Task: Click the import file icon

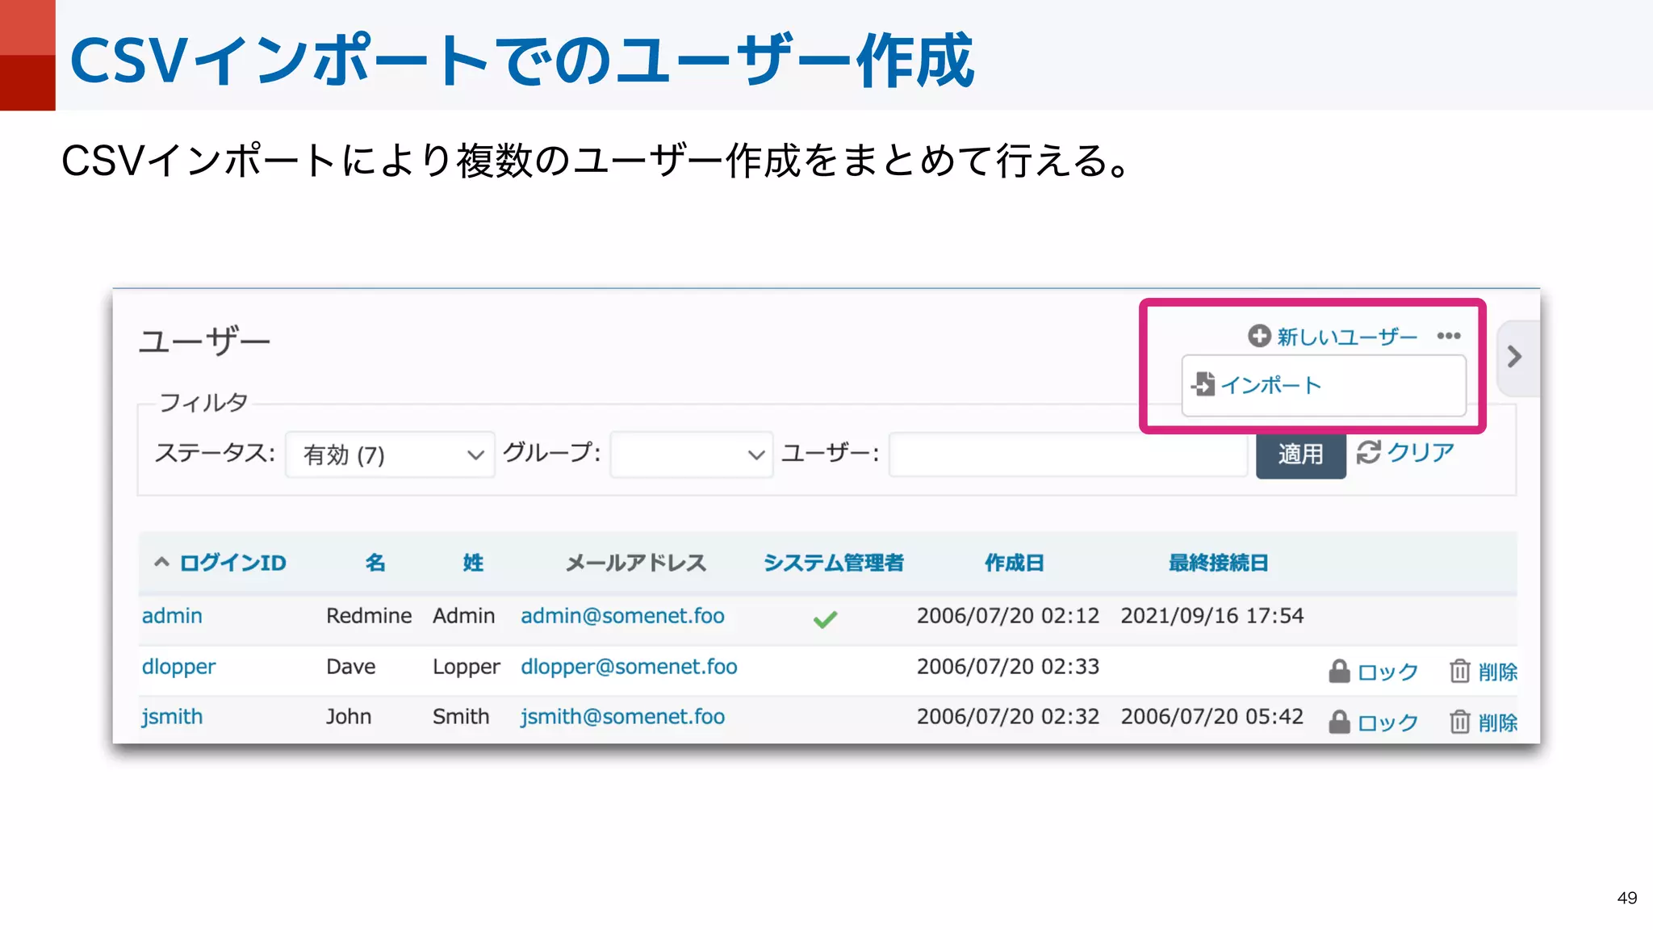Action: (x=1203, y=384)
